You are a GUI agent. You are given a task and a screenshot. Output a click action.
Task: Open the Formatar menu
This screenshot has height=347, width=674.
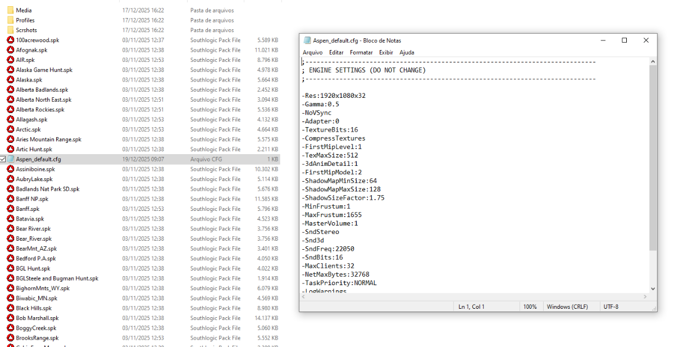[x=361, y=52]
